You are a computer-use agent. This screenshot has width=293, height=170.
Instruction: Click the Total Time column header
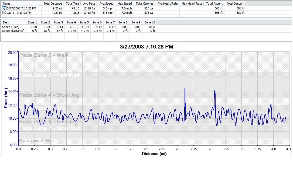(x=73, y=4)
